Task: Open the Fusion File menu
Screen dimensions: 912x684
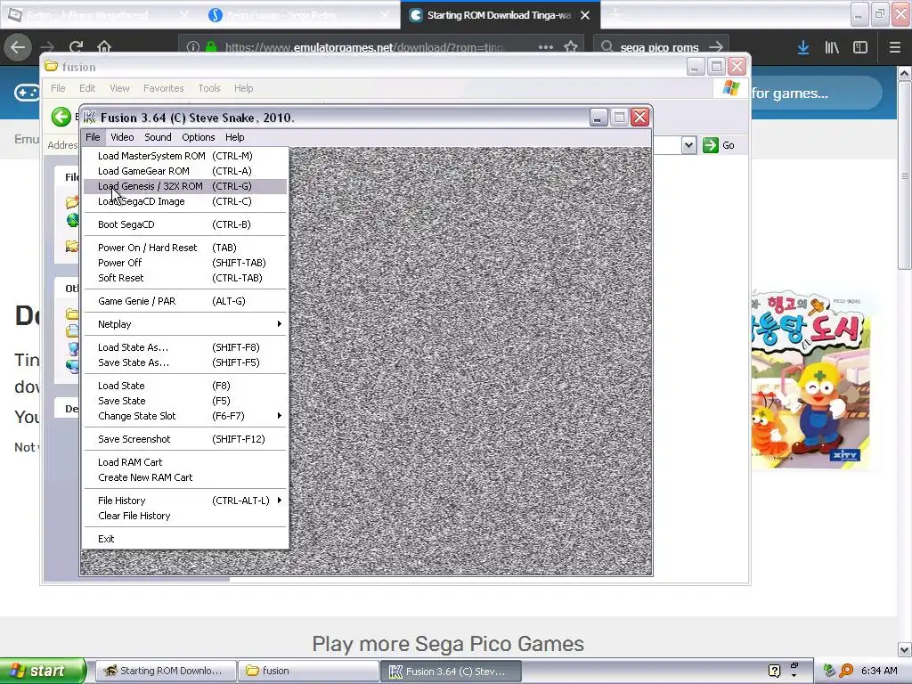Action: [x=93, y=137]
